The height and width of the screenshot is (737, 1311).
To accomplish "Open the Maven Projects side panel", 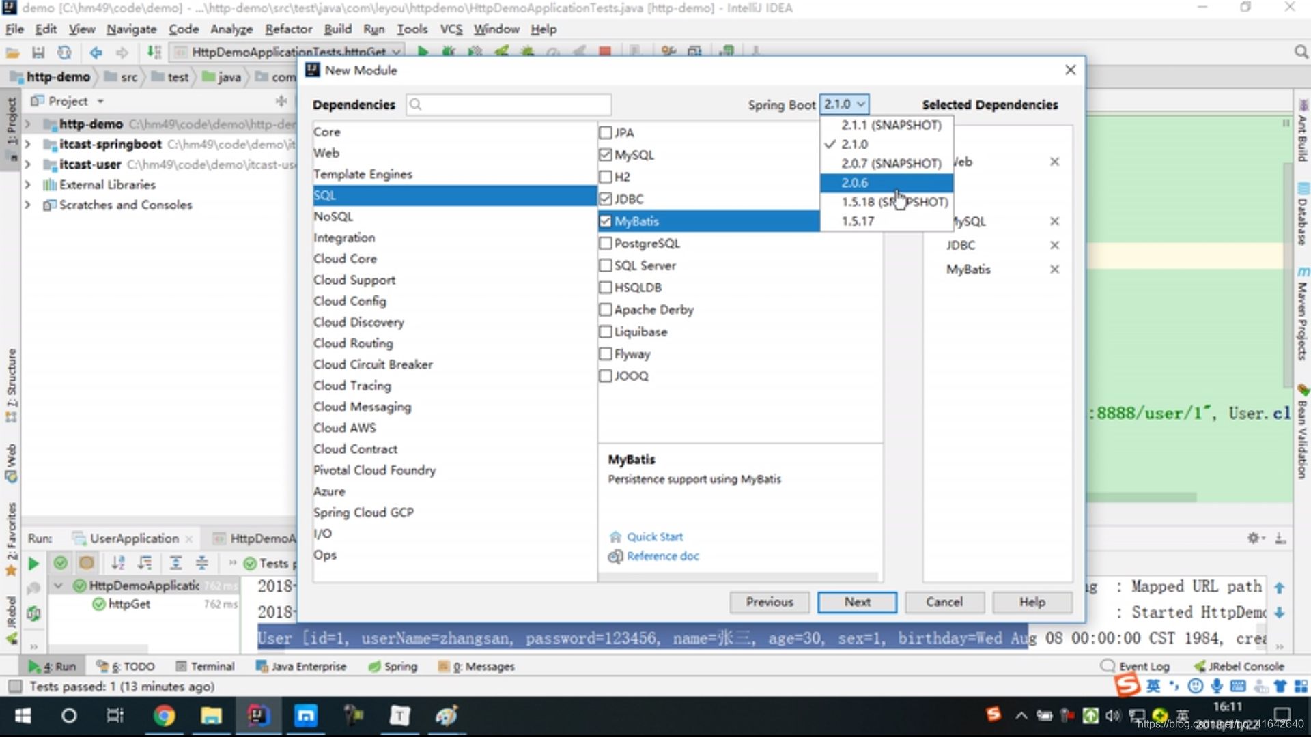I will (1302, 314).
